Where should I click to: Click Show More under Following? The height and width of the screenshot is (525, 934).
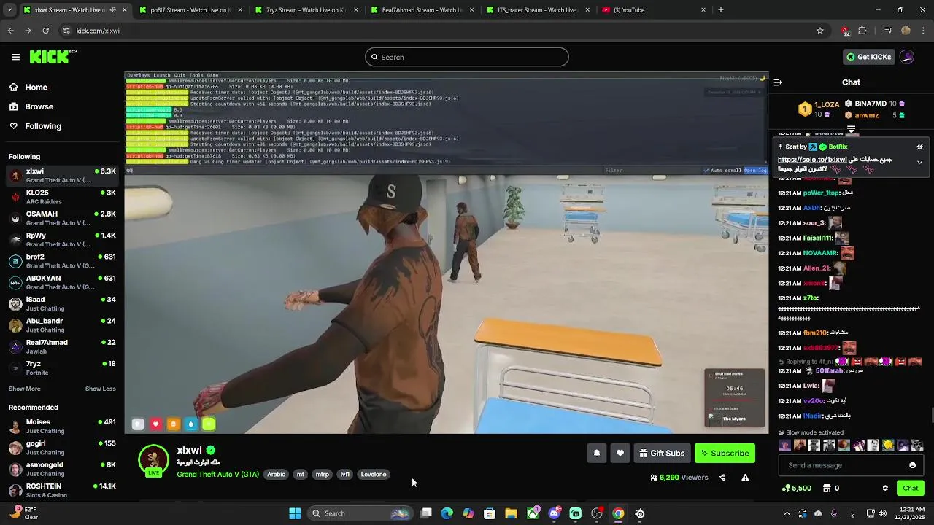coord(25,389)
